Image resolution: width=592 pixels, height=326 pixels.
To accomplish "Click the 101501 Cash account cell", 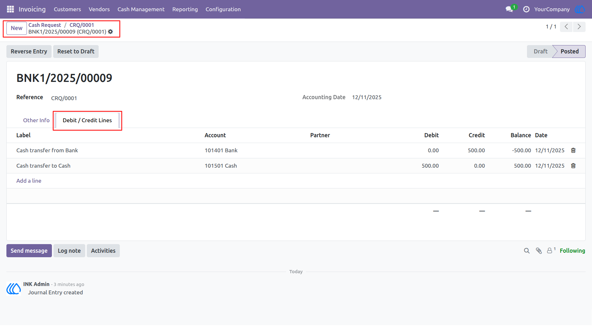I will tap(221, 166).
